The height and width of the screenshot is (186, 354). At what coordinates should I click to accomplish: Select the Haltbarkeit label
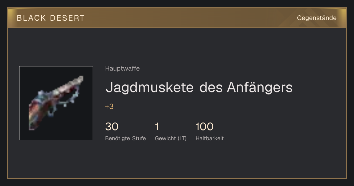coord(210,138)
